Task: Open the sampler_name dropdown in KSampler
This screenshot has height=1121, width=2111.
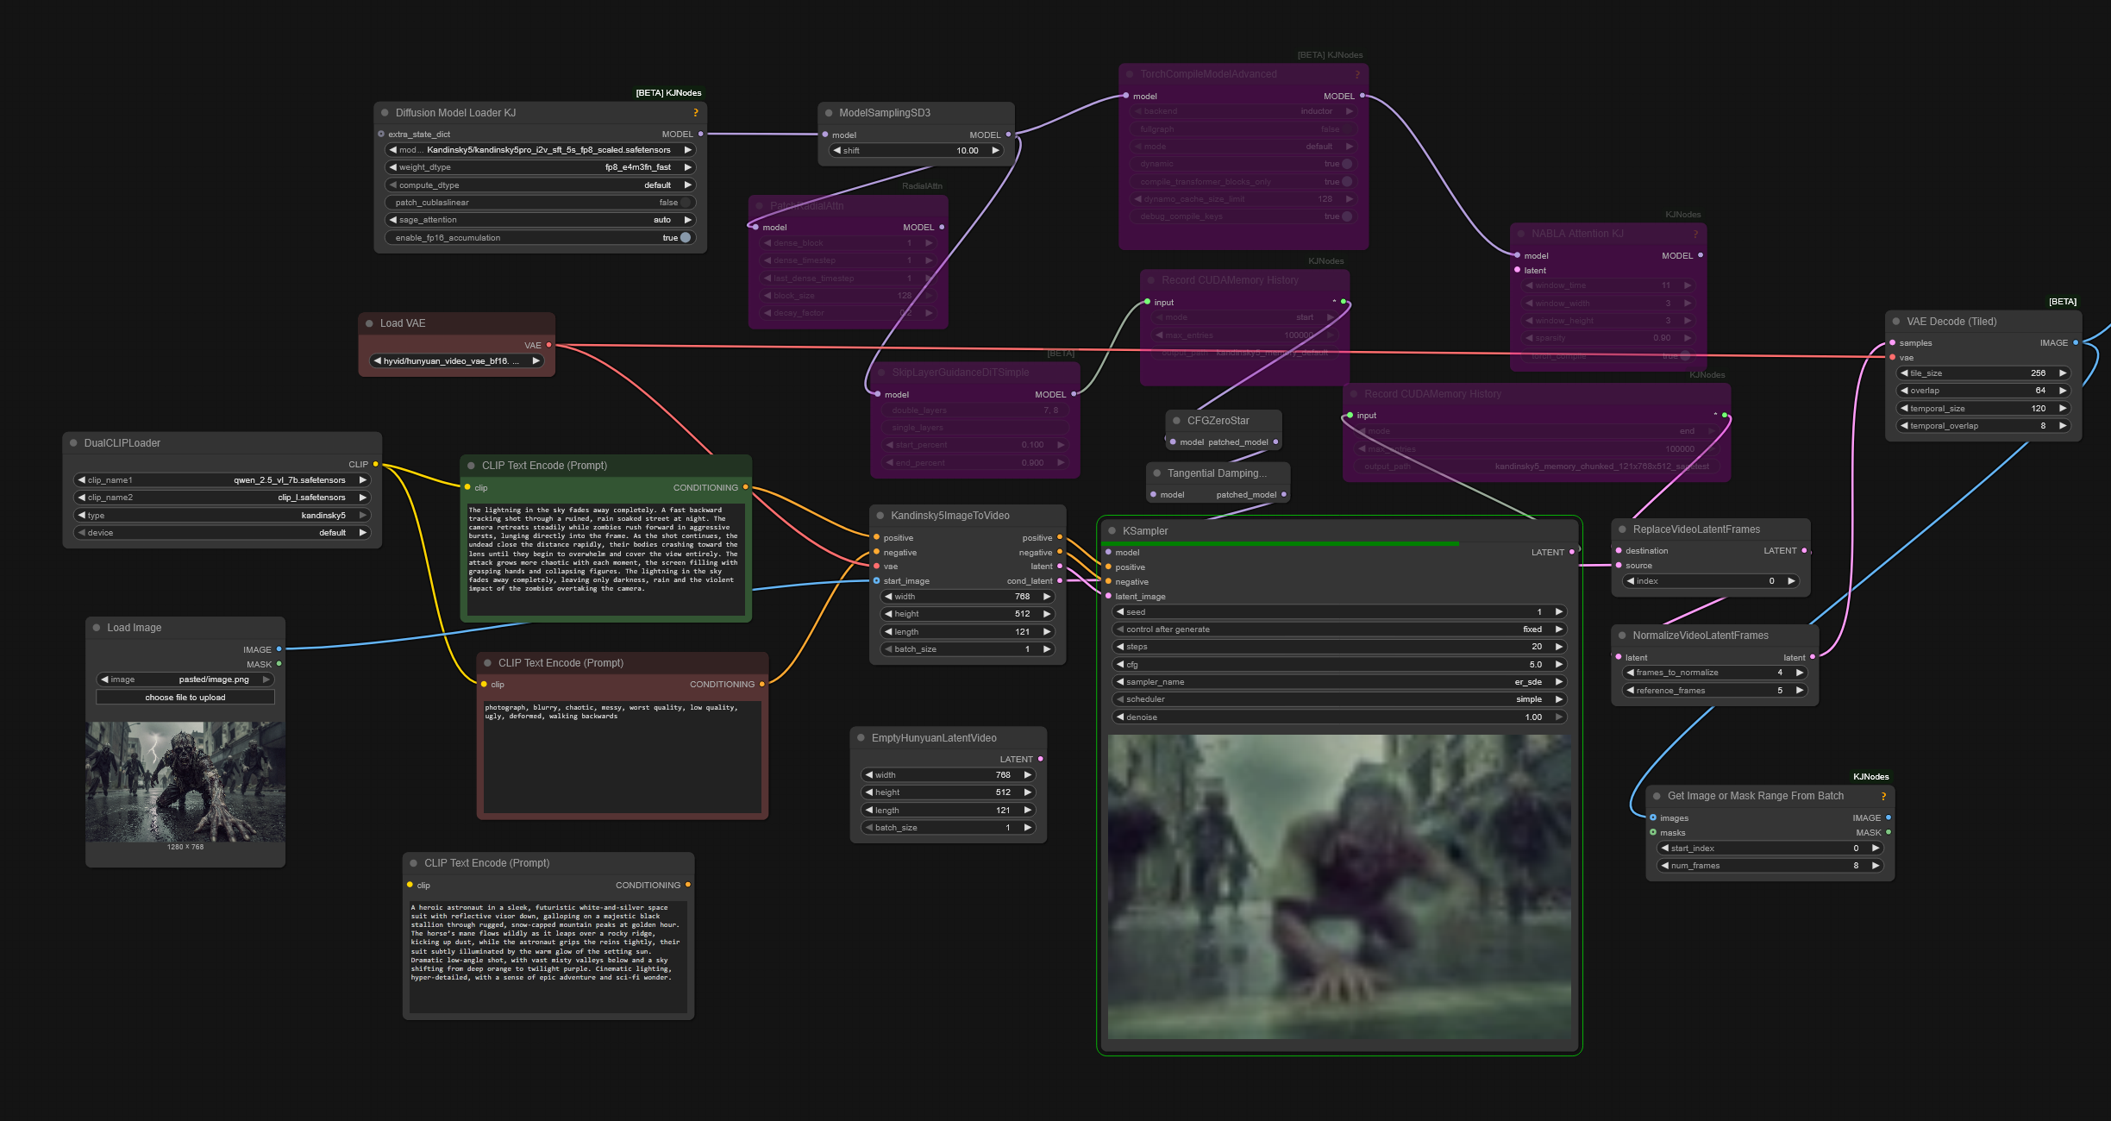Action: (x=1338, y=682)
